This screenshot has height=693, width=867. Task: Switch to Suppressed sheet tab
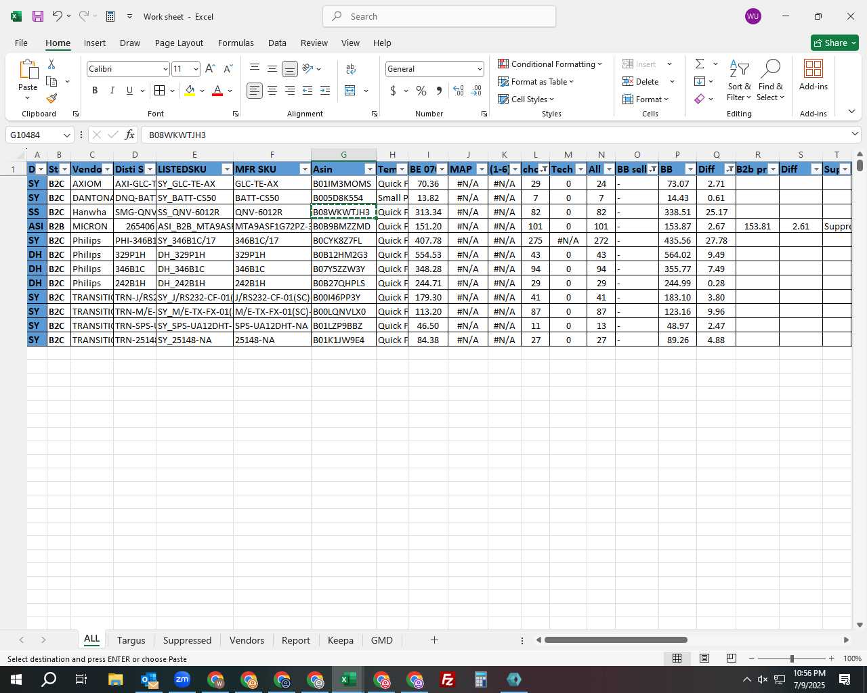[187, 640]
